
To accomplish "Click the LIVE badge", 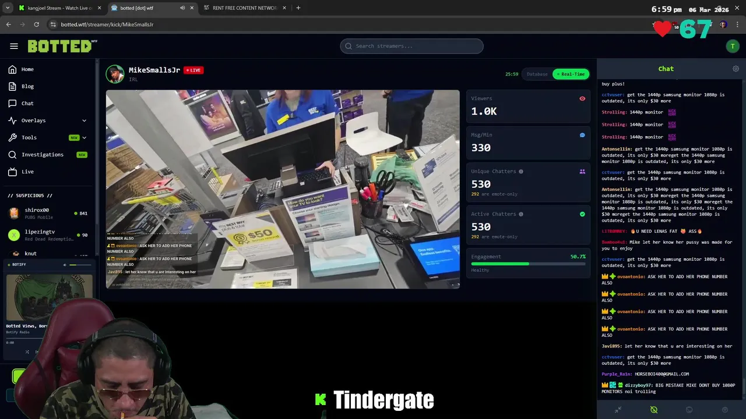I will 193,70.
